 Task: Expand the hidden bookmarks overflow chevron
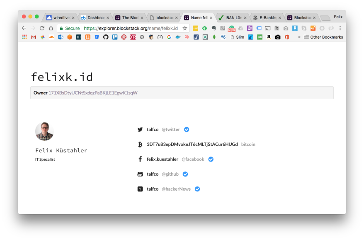(x=299, y=37)
